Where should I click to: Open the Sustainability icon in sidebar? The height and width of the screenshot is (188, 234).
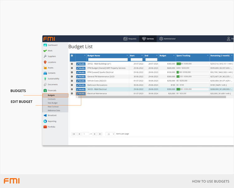(45, 79)
